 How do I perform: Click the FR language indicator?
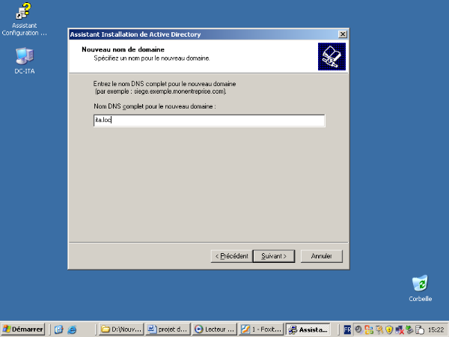pos(347,330)
